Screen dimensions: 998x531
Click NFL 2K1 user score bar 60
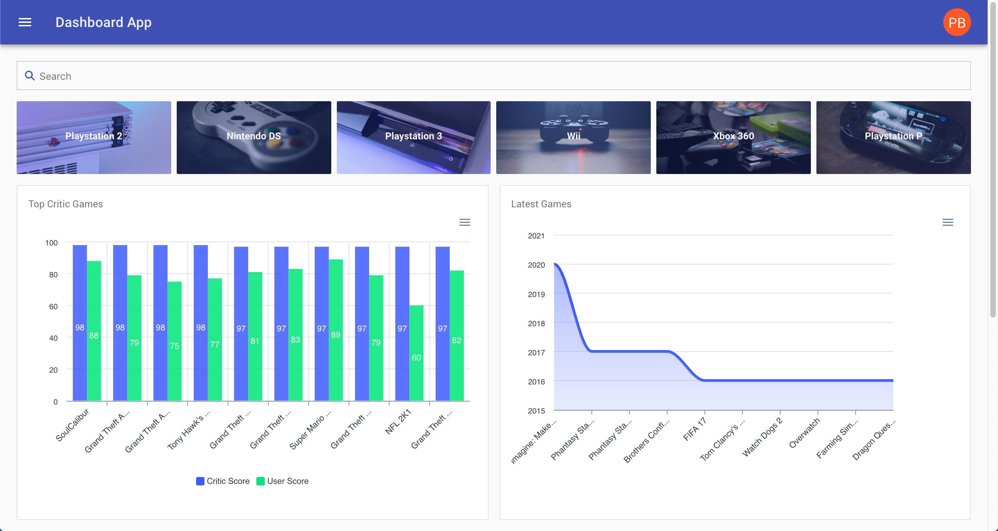coord(416,353)
